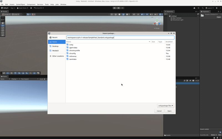The height and width of the screenshot is (139, 222).
Task: Click the Search magnifier in toolbar
Action: 203,8
